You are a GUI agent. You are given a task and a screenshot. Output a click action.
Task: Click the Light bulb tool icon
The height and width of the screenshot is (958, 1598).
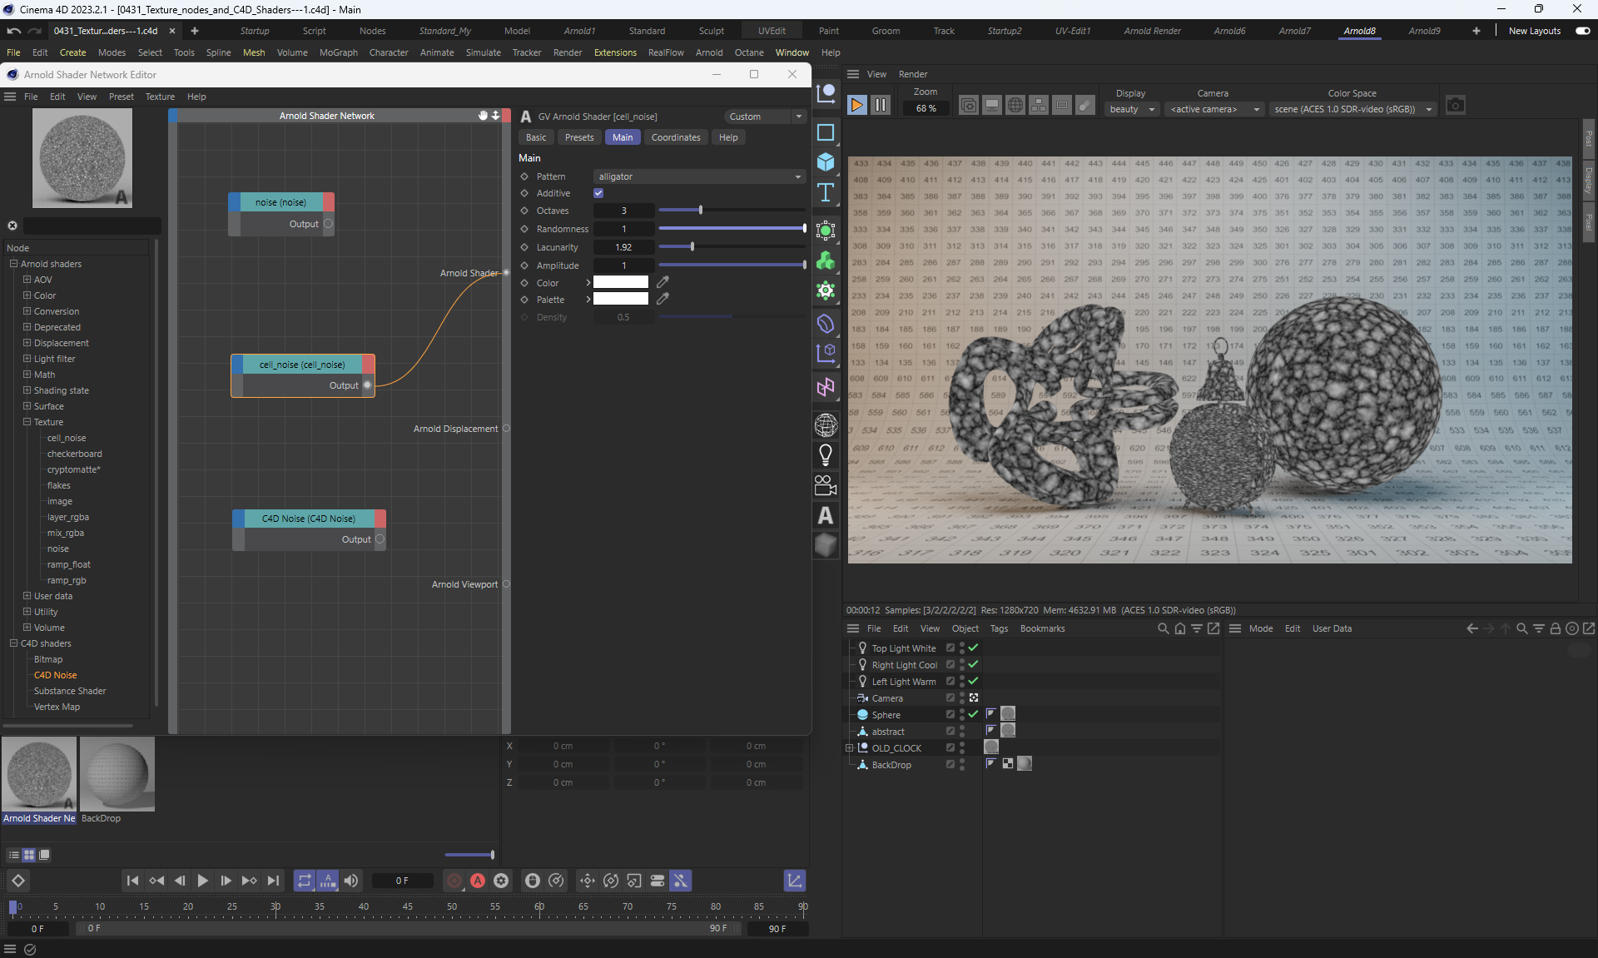pos(825,454)
